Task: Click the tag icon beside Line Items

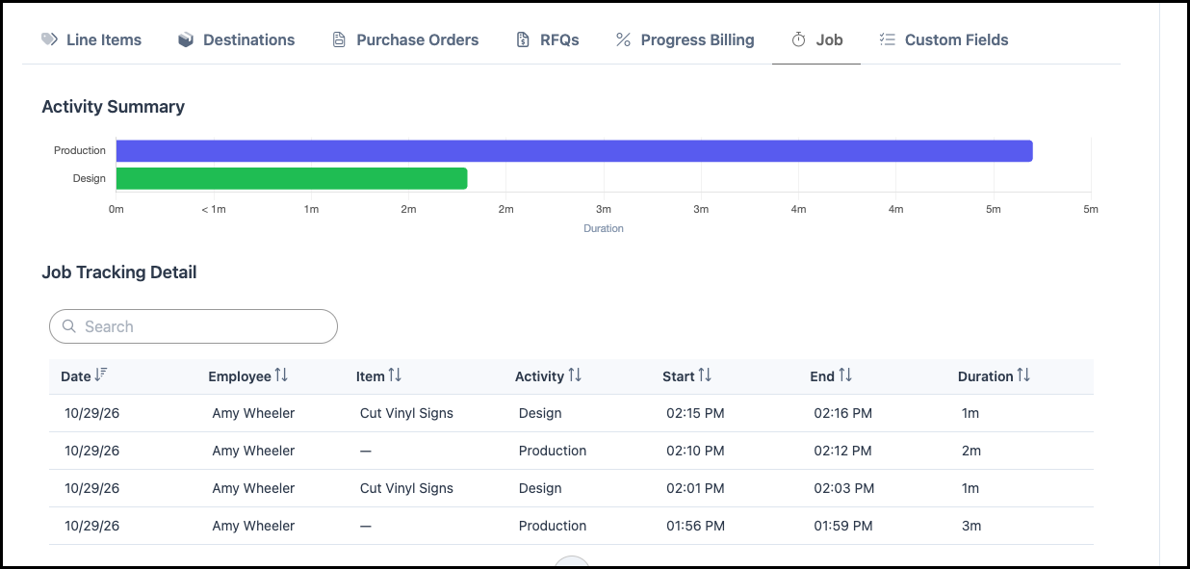Action: point(49,39)
